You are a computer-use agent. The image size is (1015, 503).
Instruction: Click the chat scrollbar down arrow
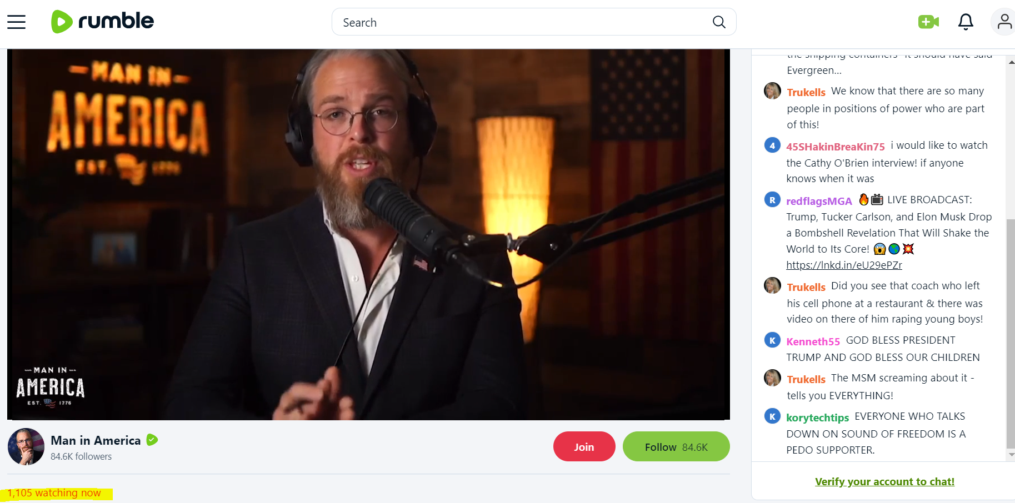(1011, 455)
